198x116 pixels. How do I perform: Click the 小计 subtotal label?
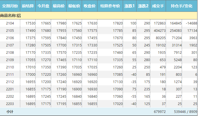coord(10,112)
